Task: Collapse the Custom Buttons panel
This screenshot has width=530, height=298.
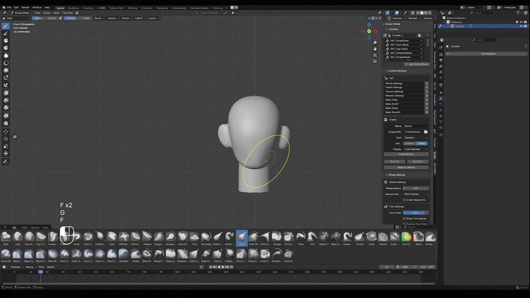Action: pyautogui.click(x=396, y=71)
